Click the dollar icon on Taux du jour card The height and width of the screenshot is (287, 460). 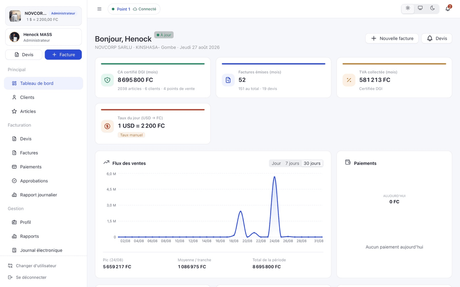point(107,126)
